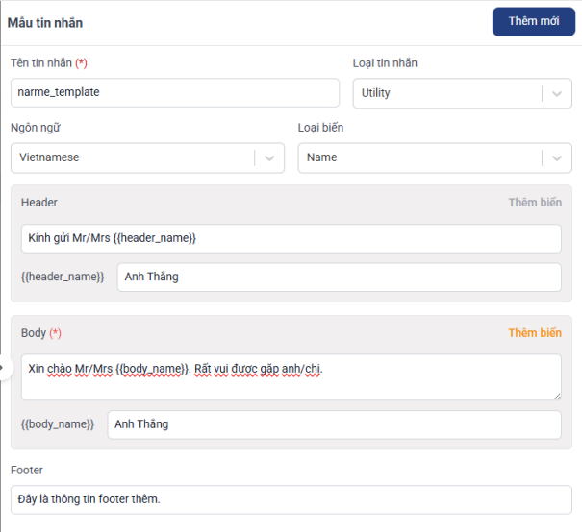Click the chevron arrow beside Vietnamese
The width and height of the screenshot is (582, 532).
tap(269, 158)
